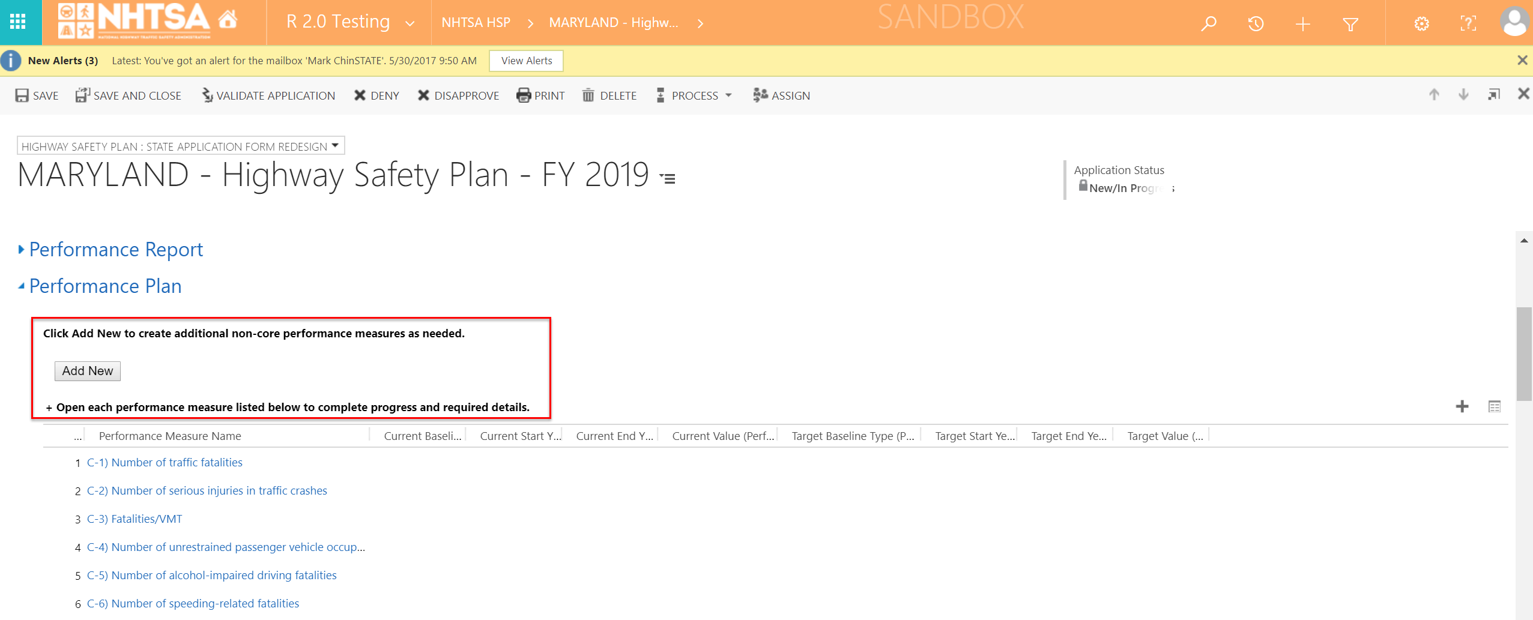Viewport: 1533px width, 620px height.
Task: Open C-5) alcohol-impaired driving fatalities
Action: [212, 575]
